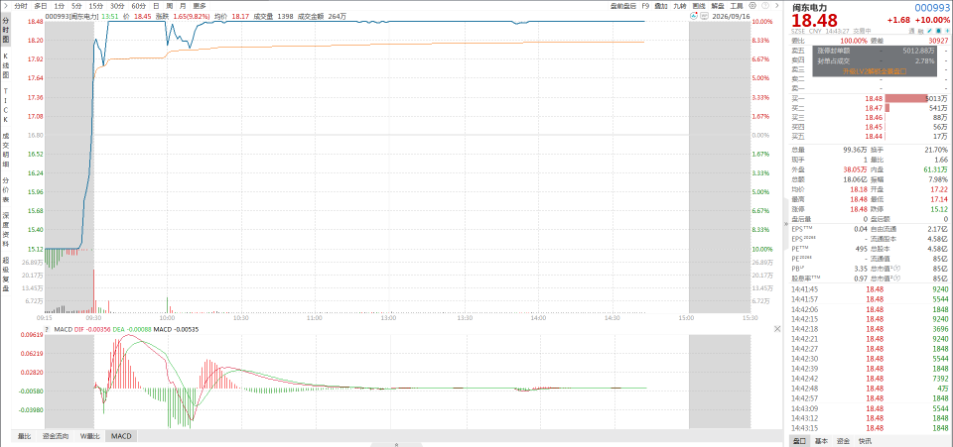
Task: Click the 14:42:48 trade tick row
Action: click(x=870, y=389)
